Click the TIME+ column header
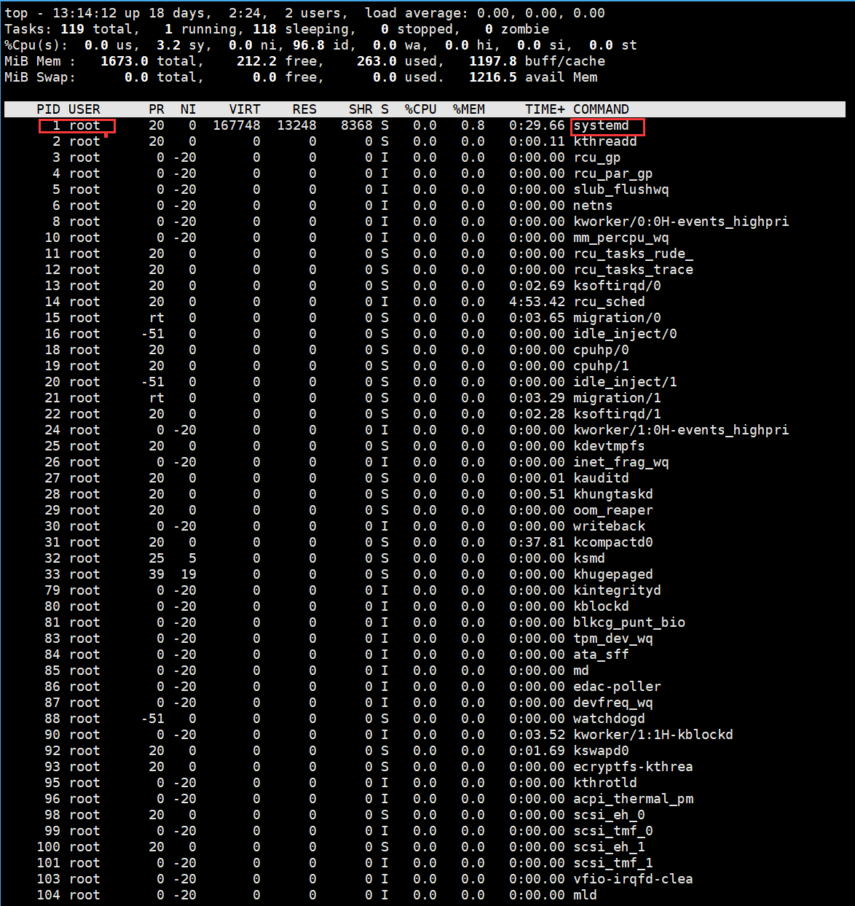The height and width of the screenshot is (906, 855). click(x=545, y=109)
